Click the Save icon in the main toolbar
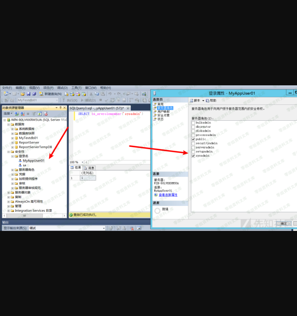The image size is (297, 316). pos(29,94)
